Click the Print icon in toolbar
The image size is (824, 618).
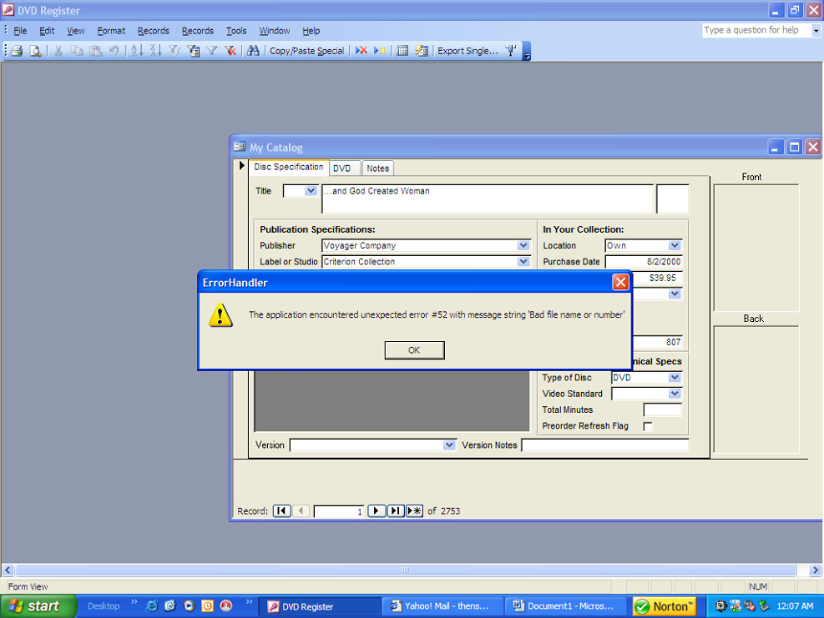pyautogui.click(x=16, y=51)
